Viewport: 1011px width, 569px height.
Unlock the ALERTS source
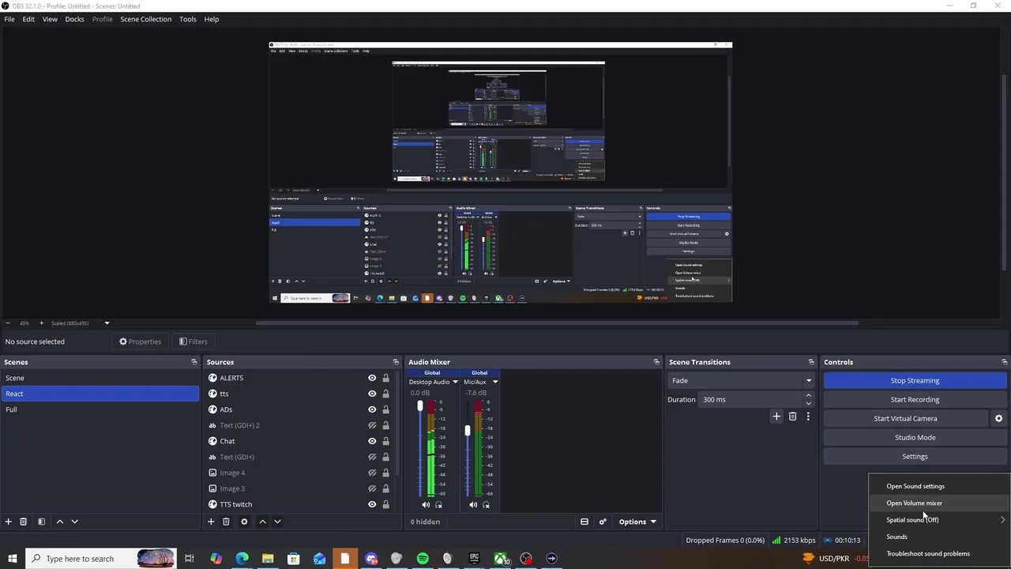point(385,378)
